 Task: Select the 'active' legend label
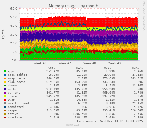[13, 114]
